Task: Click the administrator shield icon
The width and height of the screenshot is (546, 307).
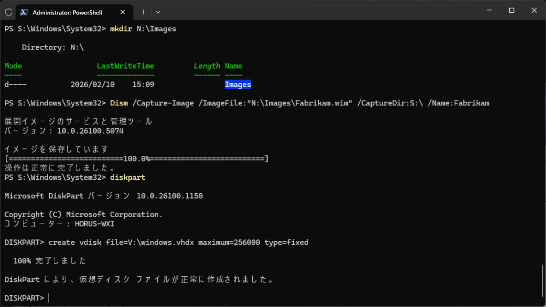Action: click(9, 11)
